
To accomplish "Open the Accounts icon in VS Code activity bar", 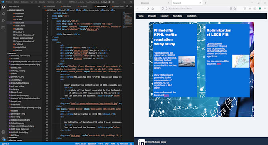I will (3, 132).
